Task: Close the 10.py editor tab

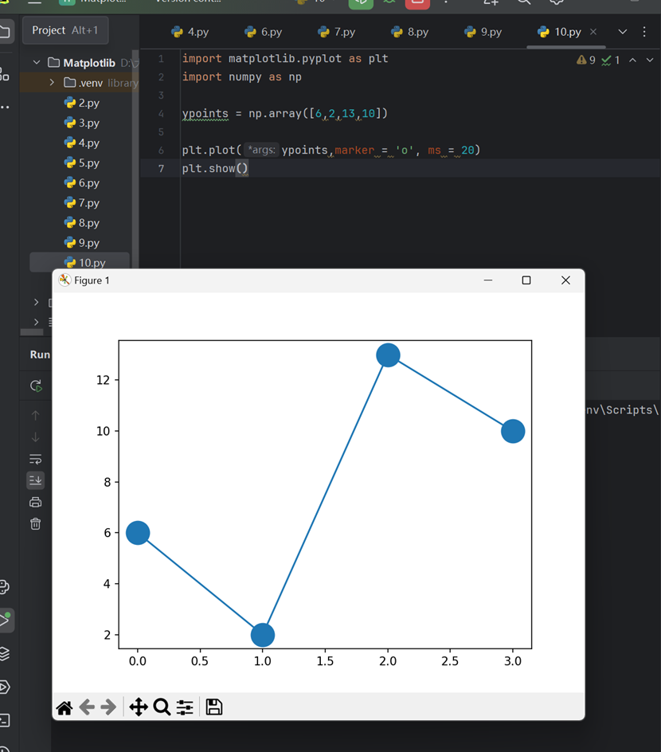Action: click(x=593, y=32)
